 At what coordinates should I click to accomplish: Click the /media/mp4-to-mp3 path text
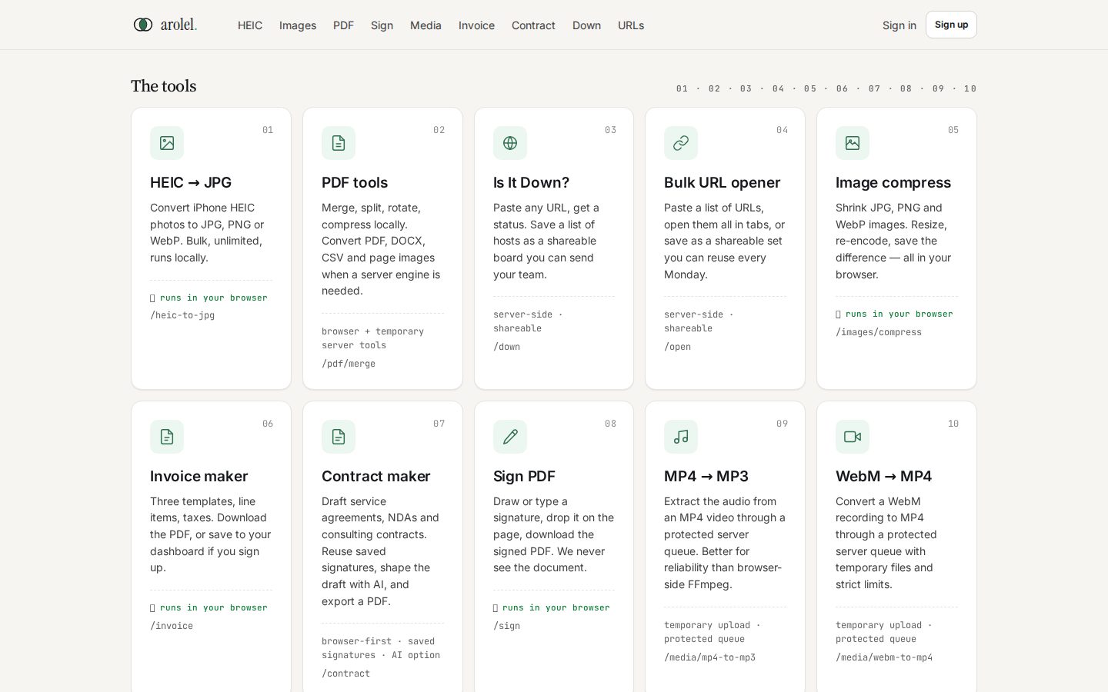[x=709, y=657]
